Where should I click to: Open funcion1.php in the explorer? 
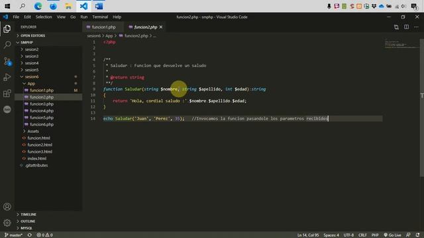(48, 90)
